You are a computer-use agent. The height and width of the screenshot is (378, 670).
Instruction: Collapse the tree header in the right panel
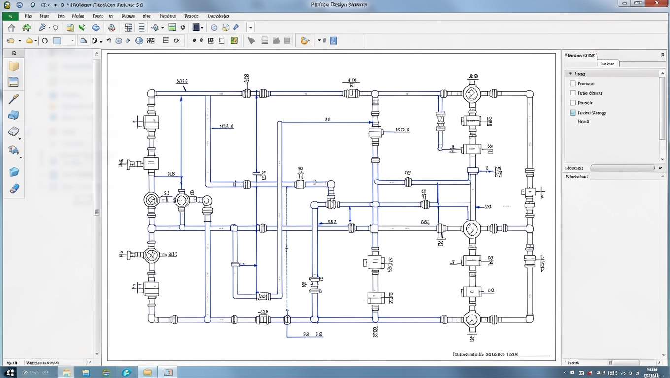pos(570,74)
